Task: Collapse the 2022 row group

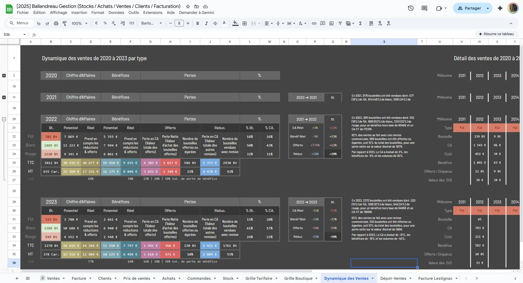Action: tap(4, 119)
